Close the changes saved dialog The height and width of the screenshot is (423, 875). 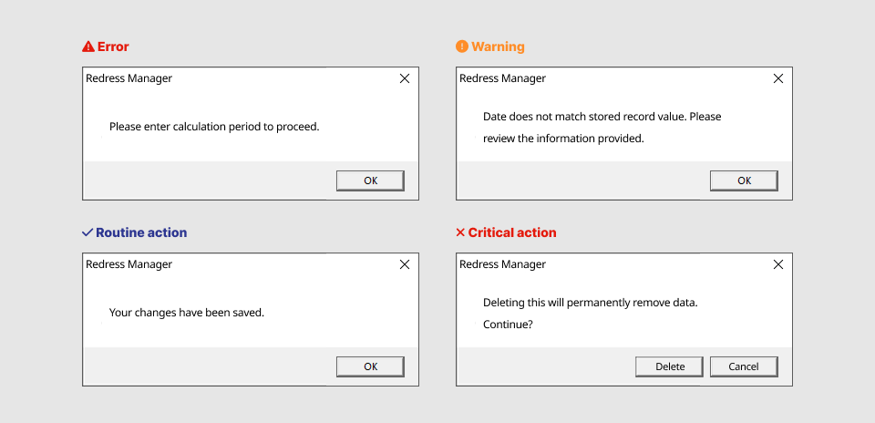[x=405, y=264]
